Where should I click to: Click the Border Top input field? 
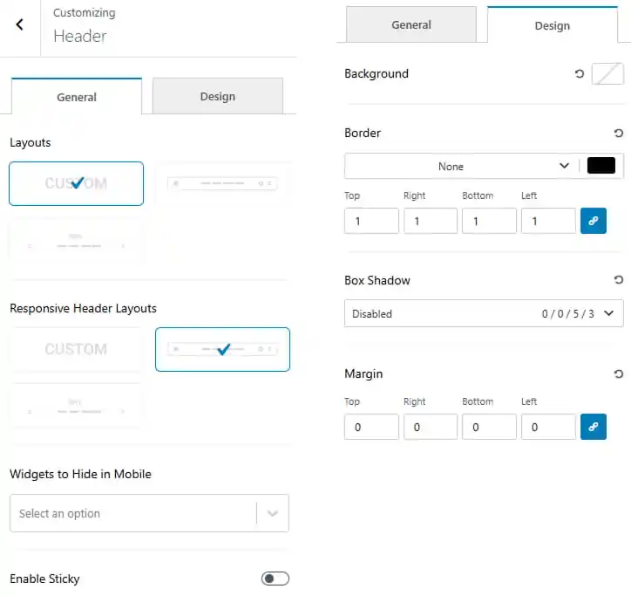click(x=371, y=221)
